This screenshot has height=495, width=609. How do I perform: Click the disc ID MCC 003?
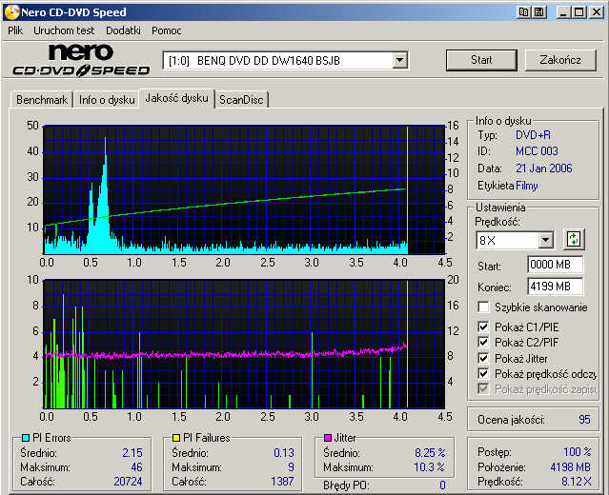(537, 151)
